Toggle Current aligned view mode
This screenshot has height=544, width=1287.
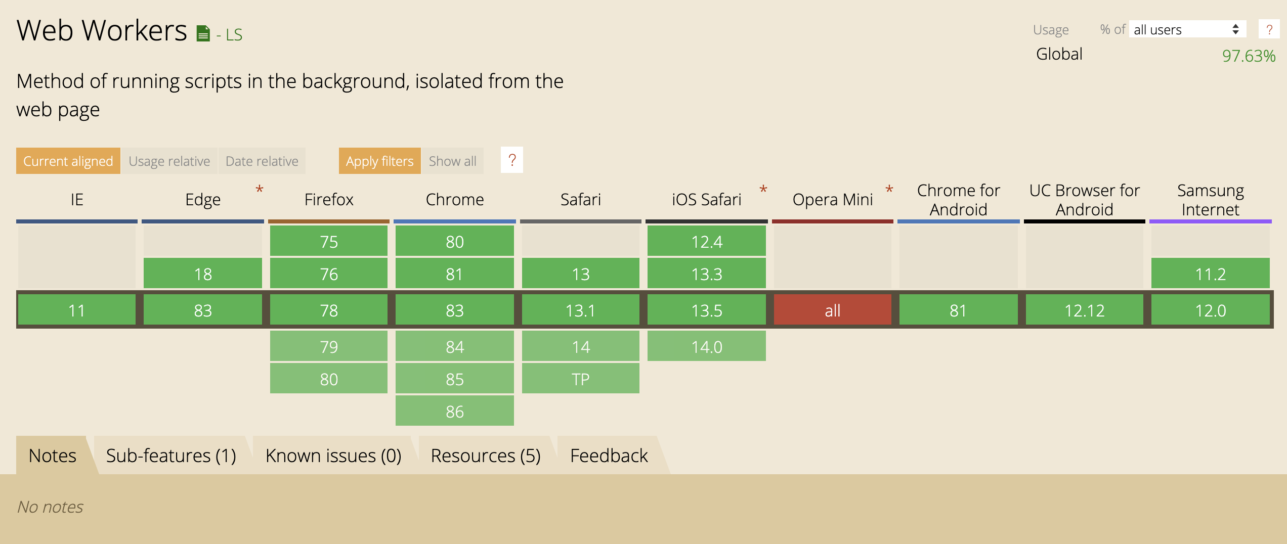68,161
